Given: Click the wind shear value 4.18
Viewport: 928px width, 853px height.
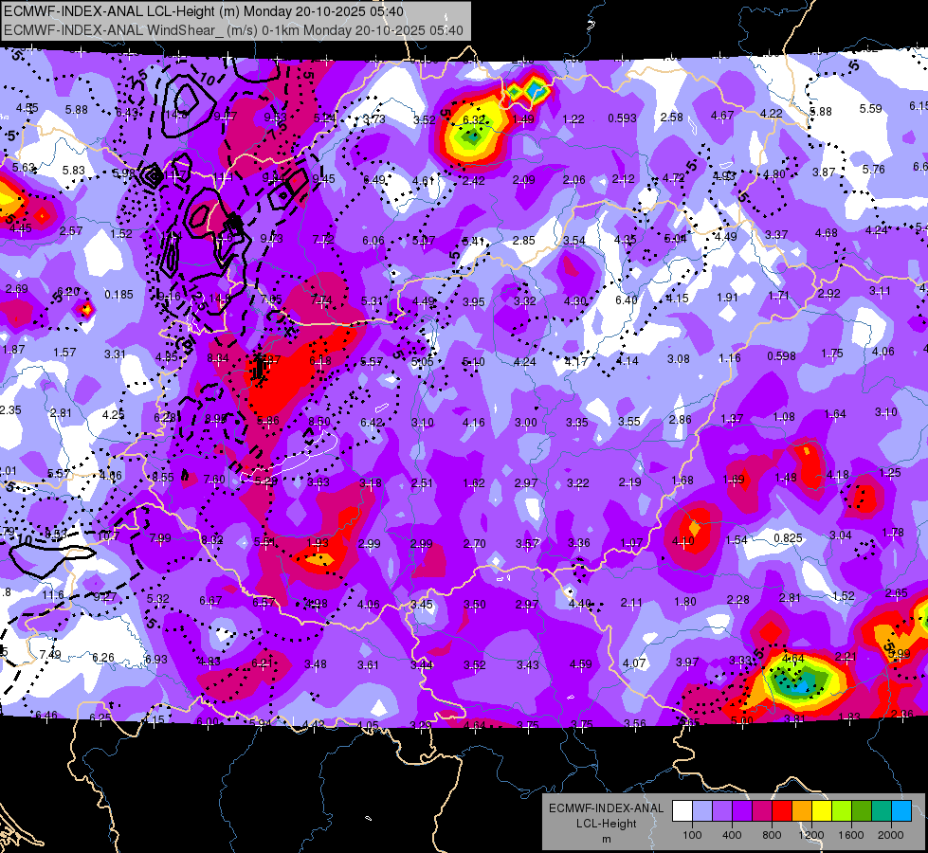Looking at the screenshot, I should coord(837,474).
